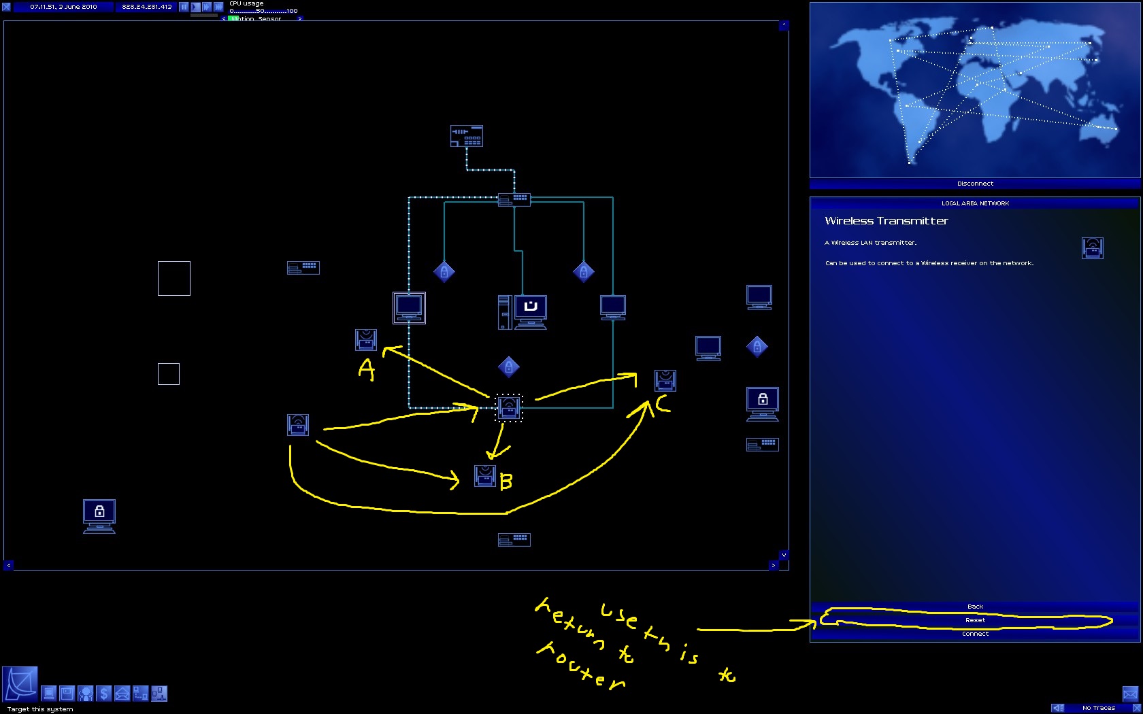The height and width of the screenshot is (714, 1143).
Task: Select the modem node at top of LAN
Action: [467, 136]
